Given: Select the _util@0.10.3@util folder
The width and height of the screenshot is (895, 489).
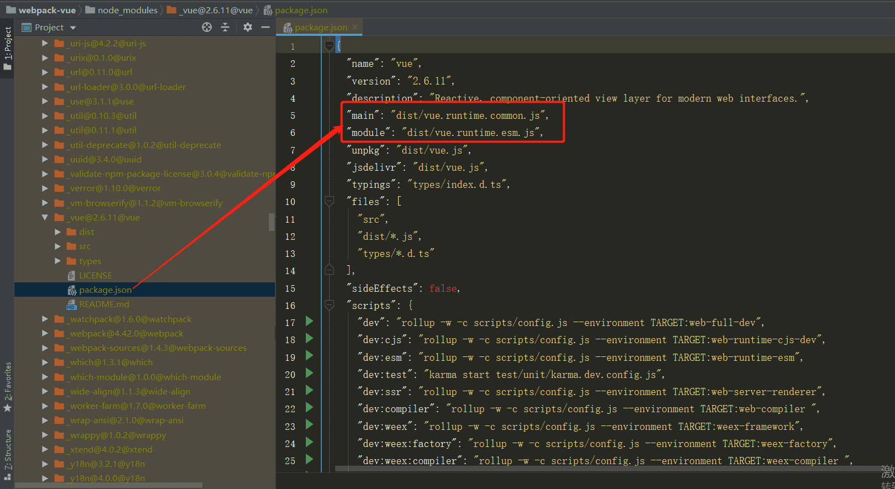Looking at the screenshot, I should point(101,115).
